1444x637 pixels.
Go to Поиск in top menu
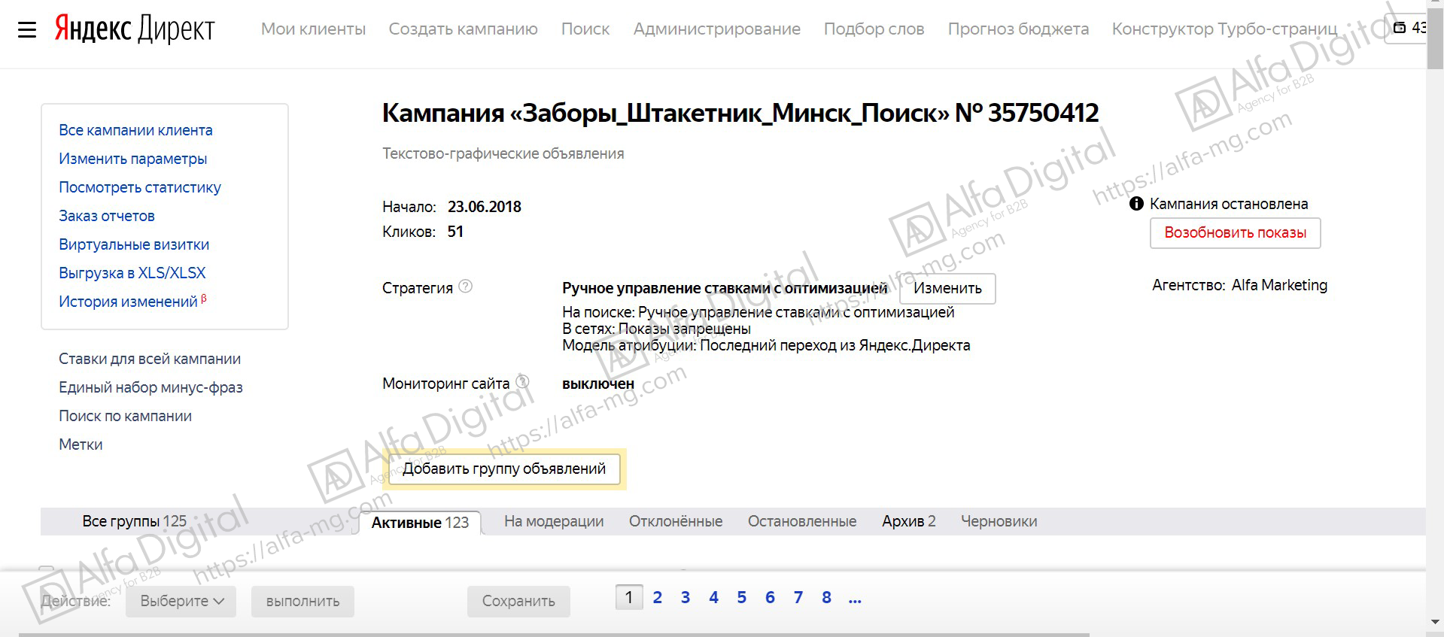point(585,29)
